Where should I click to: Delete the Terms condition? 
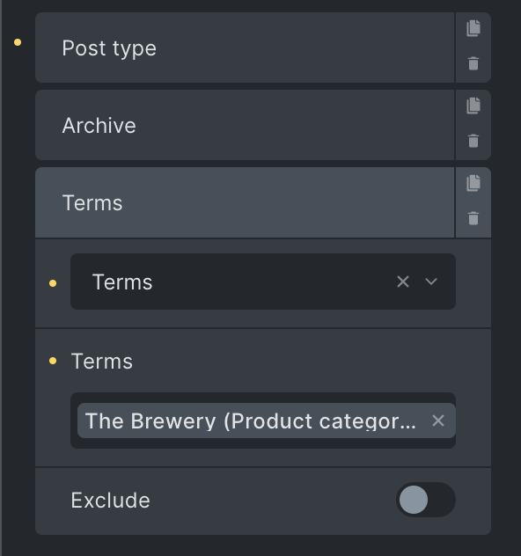click(473, 218)
